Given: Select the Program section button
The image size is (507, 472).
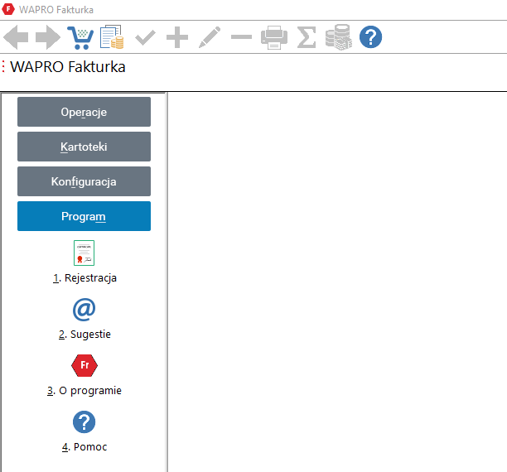Looking at the screenshot, I should click(84, 216).
